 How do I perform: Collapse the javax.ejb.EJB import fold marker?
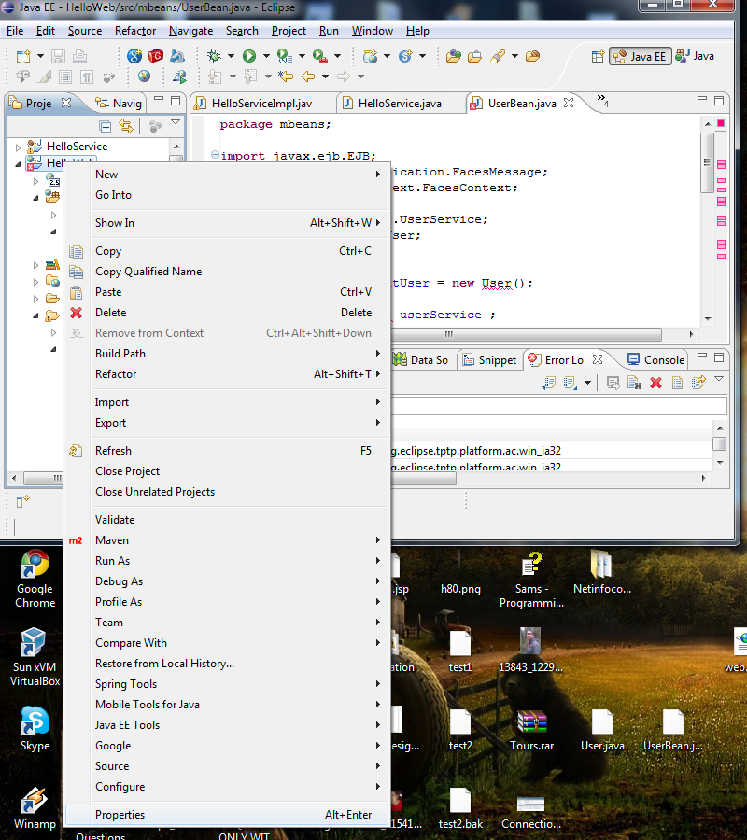point(215,155)
